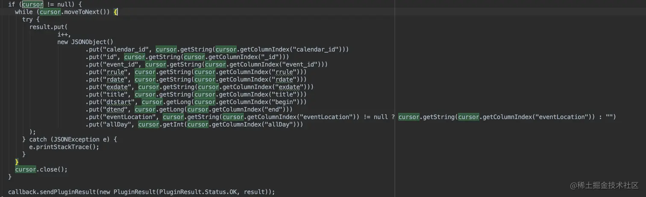Click the "title" key directly after .put(

click(x=116, y=94)
